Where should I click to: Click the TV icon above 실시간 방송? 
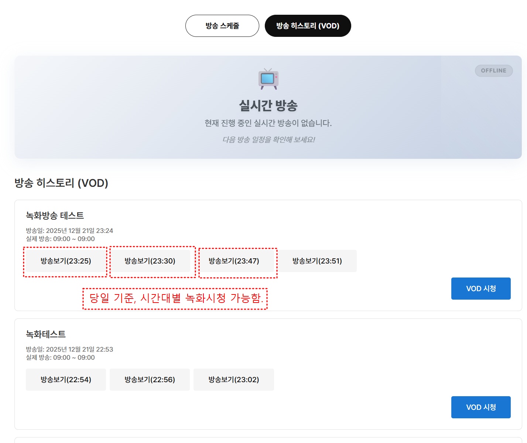click(268, 79)
